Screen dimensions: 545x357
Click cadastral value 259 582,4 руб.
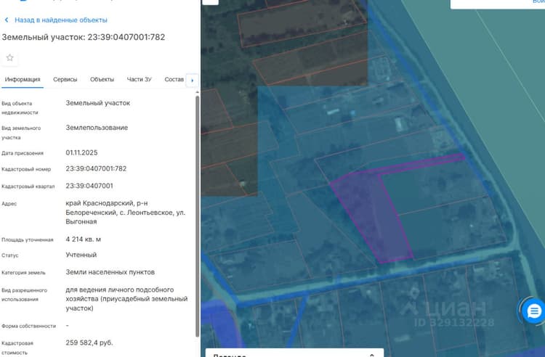pyautogui.click(x=89, y=342)
